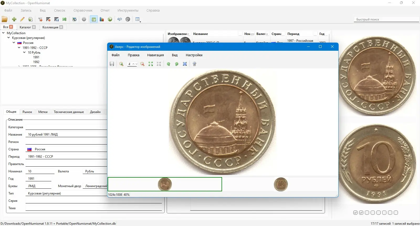Close the Все tab with X

click(x=11, y=27)
